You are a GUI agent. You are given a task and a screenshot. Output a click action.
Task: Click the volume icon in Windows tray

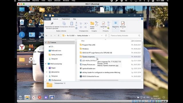tap(144, 97)
